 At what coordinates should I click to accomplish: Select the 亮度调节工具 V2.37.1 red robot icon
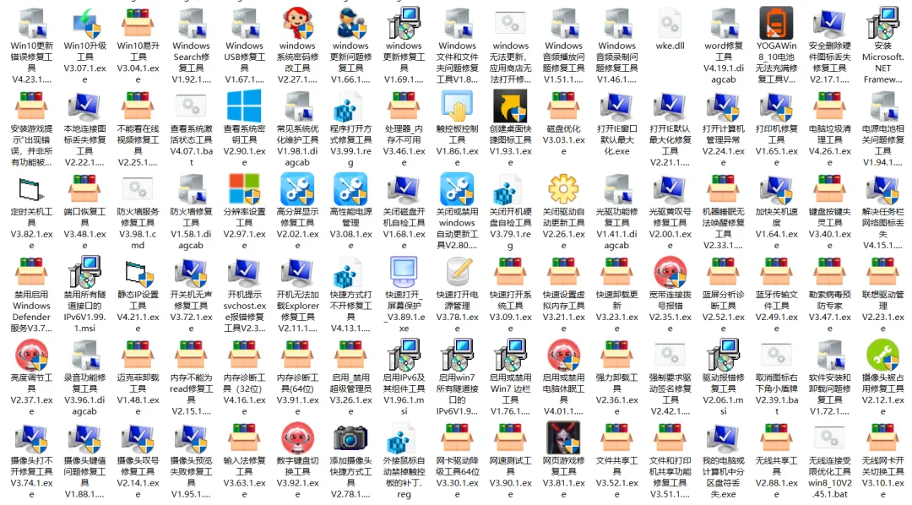click(x=31, y=356)
